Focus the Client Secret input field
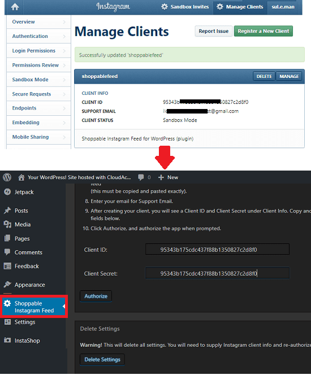 [x=217, y=273]
